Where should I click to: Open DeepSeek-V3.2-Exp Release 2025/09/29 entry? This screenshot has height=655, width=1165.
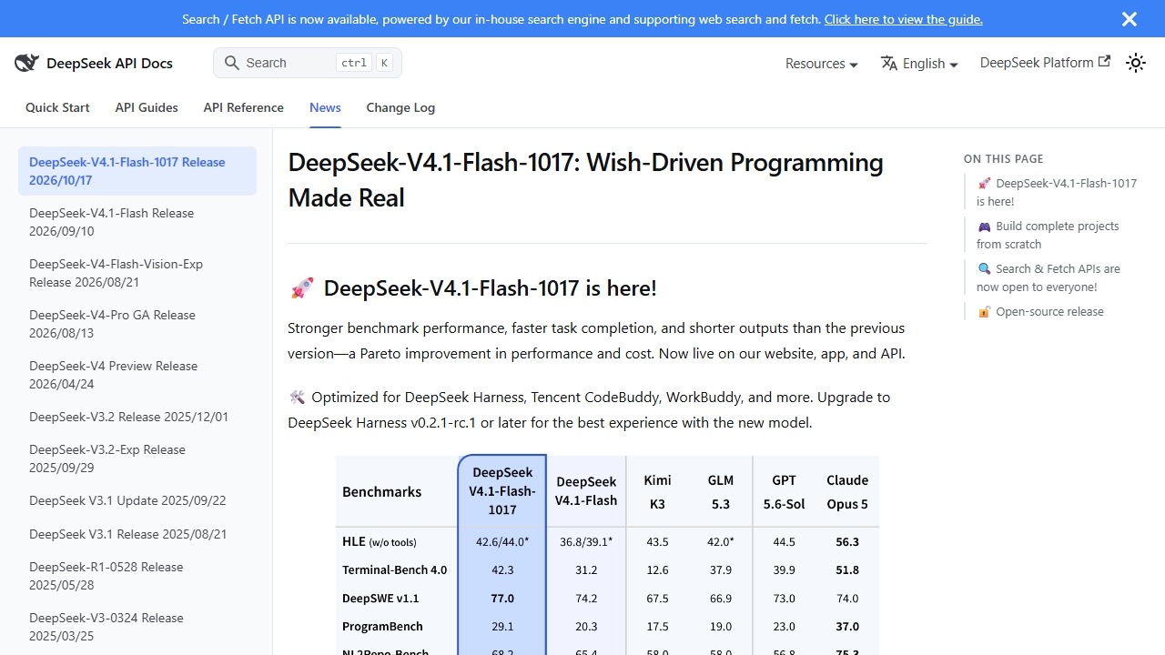137,458
